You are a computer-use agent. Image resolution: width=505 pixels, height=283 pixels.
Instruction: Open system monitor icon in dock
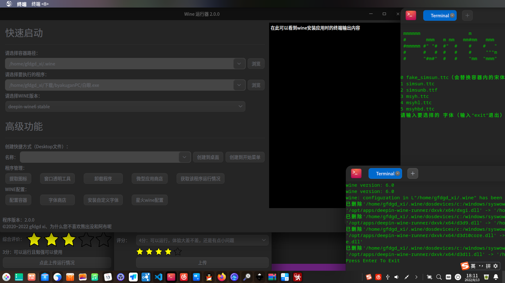pos(234,277)
